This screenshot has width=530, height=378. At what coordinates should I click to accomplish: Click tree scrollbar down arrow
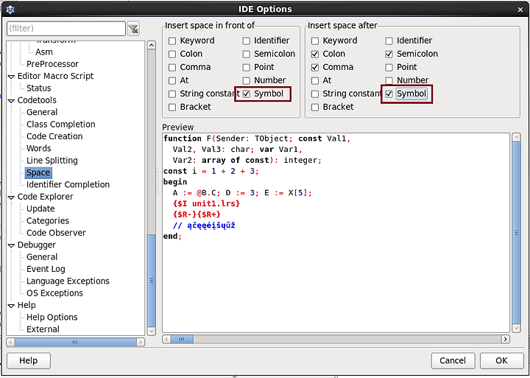pyautogui.click(x=152, y=332)
